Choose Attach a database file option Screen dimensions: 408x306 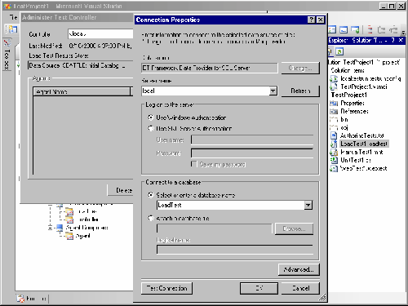pos(150,218)
